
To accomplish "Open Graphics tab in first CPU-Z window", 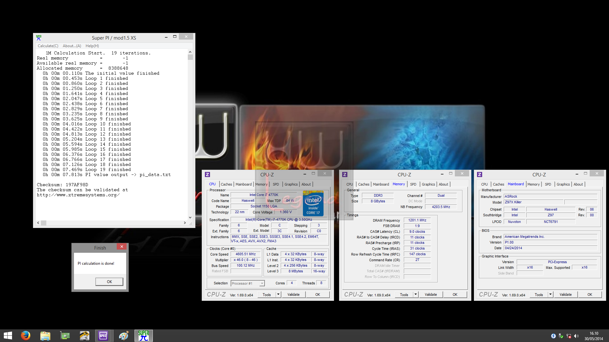I will (291, 184).
